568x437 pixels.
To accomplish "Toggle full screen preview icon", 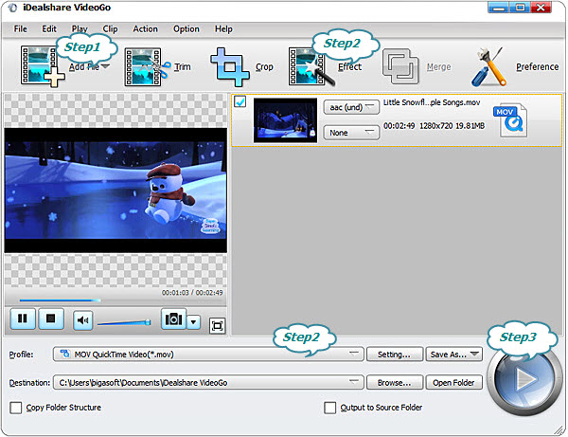I will tap(218, 326).
